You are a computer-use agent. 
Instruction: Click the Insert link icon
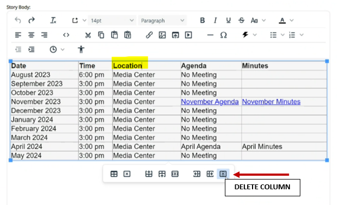[149, 35]
